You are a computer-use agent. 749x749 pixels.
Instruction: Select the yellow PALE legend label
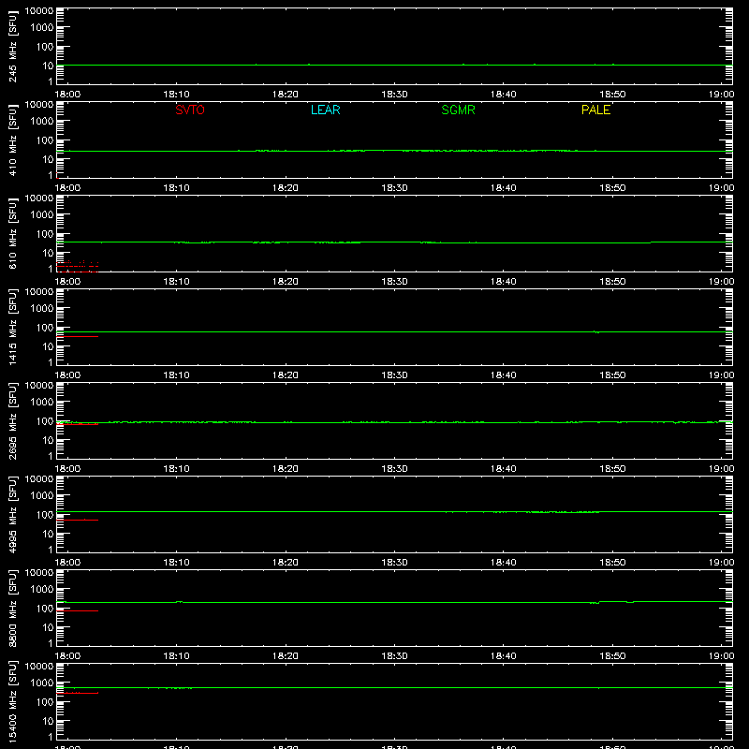(x=595, y=110)
